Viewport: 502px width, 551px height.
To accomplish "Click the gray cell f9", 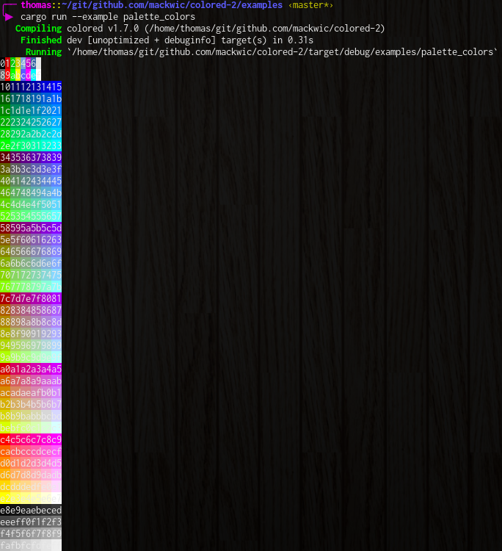I will 57,534.
